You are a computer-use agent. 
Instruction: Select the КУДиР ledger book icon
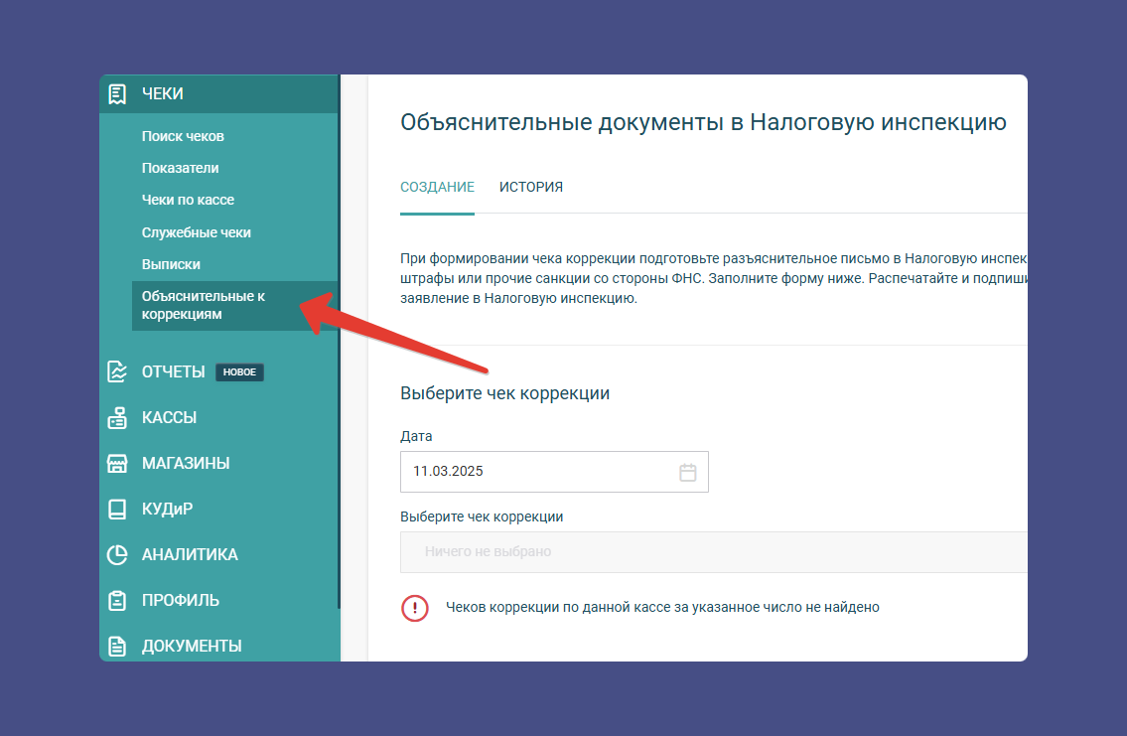coord(119,509)
